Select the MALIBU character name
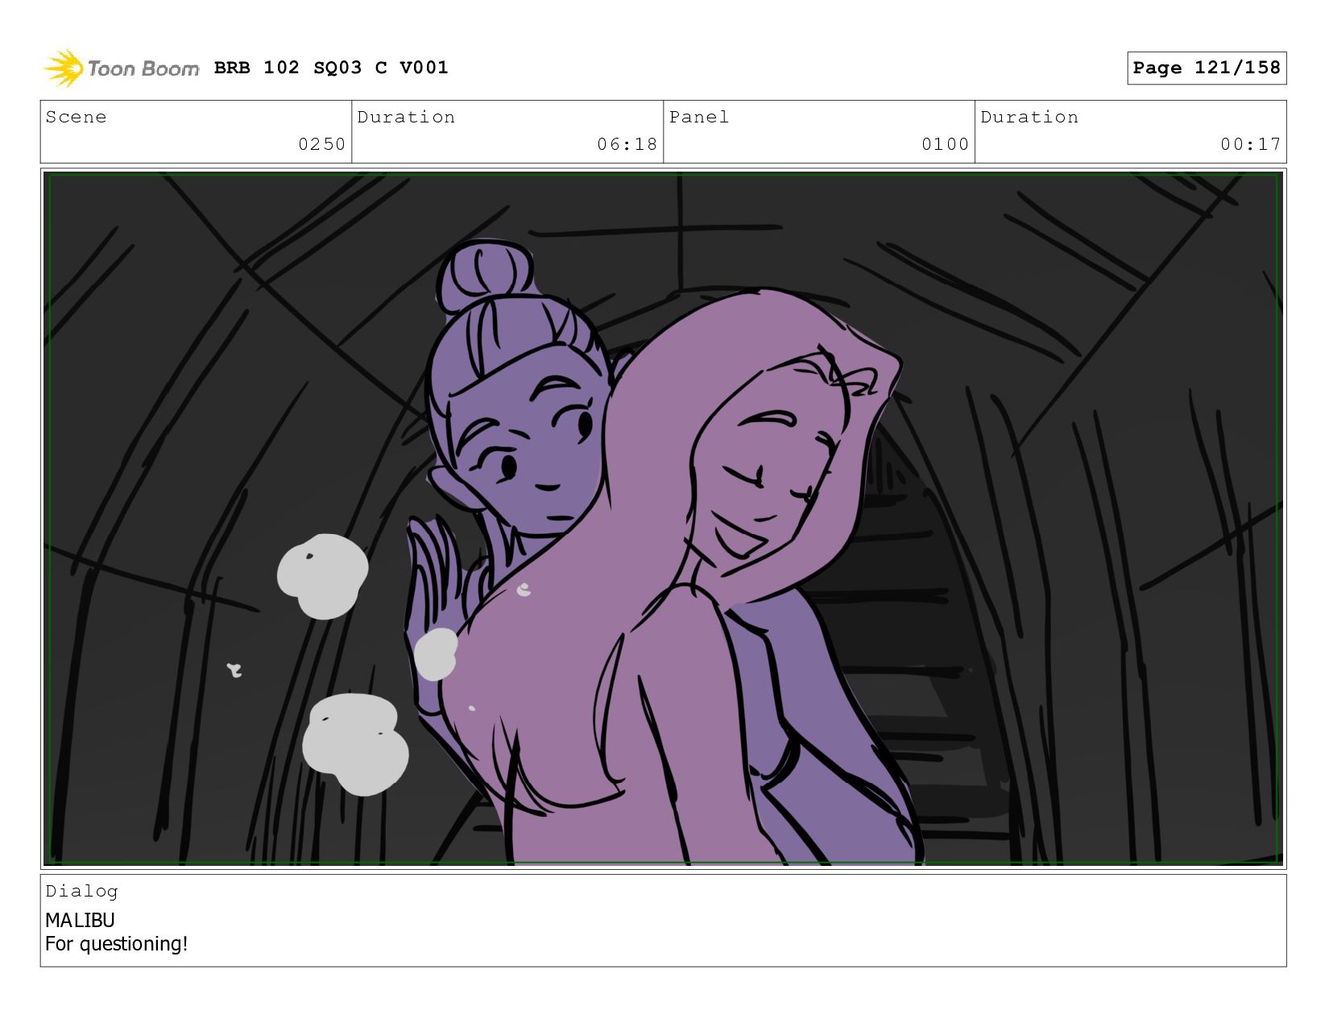 pos(80,920)
